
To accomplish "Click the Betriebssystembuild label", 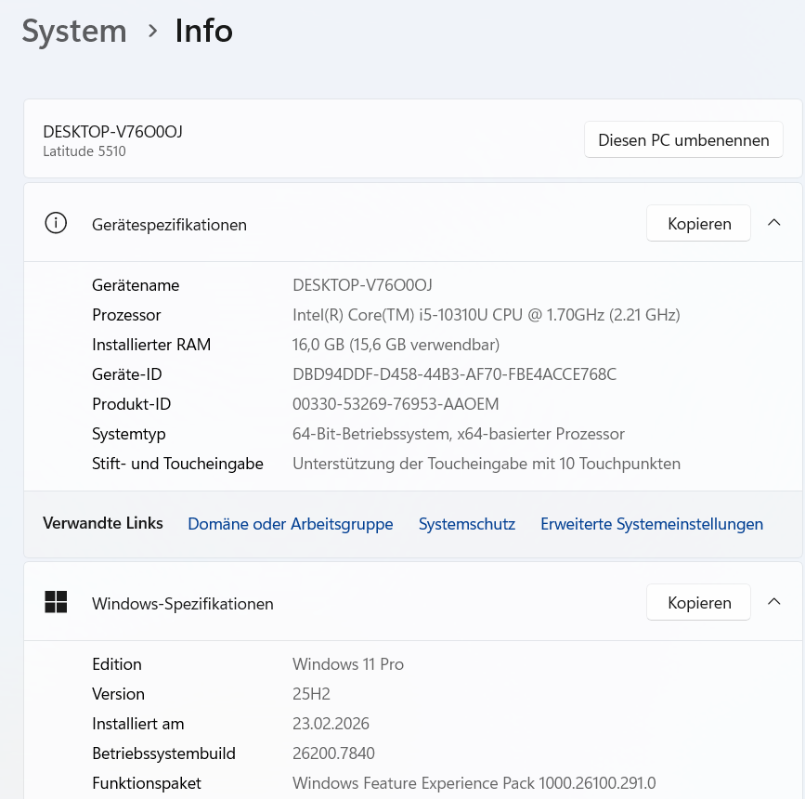I will coord(163,753).
